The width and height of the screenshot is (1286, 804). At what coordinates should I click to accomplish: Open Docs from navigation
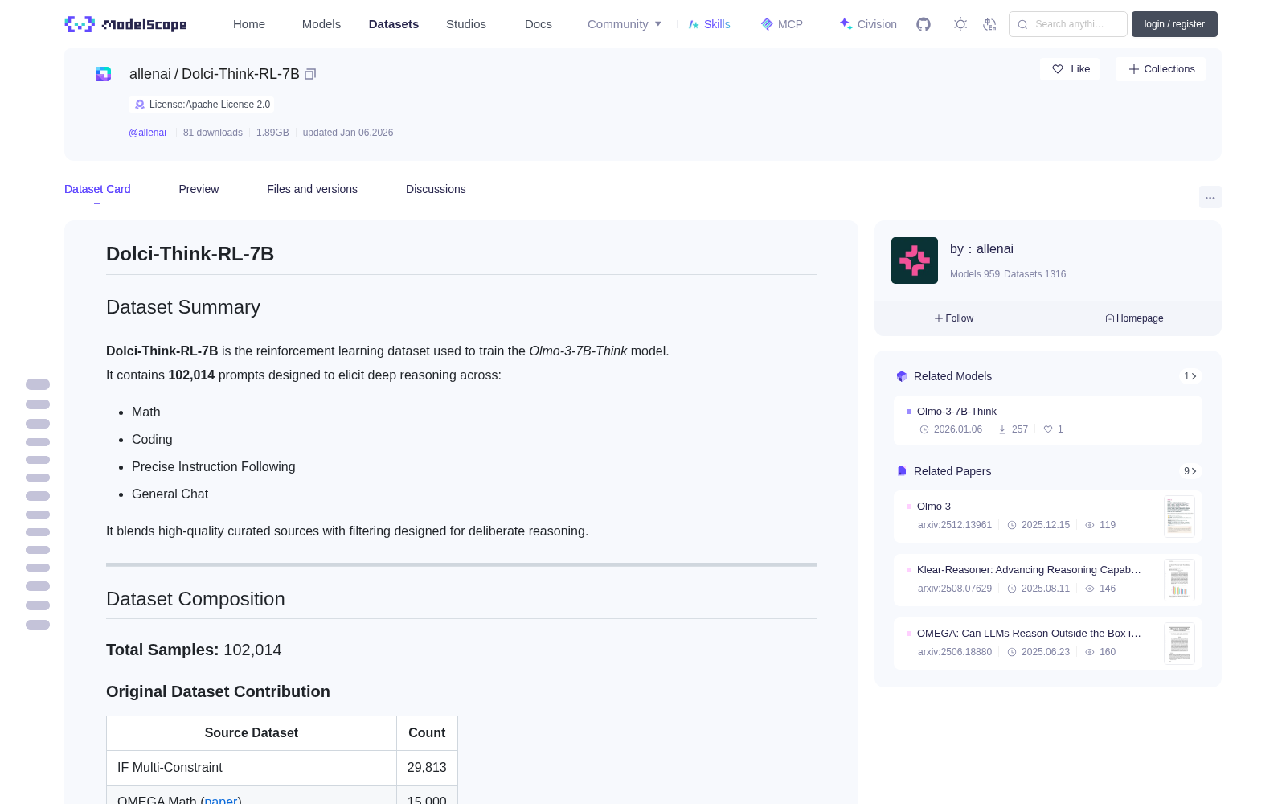539,24
